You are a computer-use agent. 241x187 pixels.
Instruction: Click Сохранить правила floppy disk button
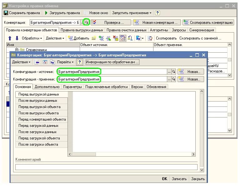pos(22,13)
